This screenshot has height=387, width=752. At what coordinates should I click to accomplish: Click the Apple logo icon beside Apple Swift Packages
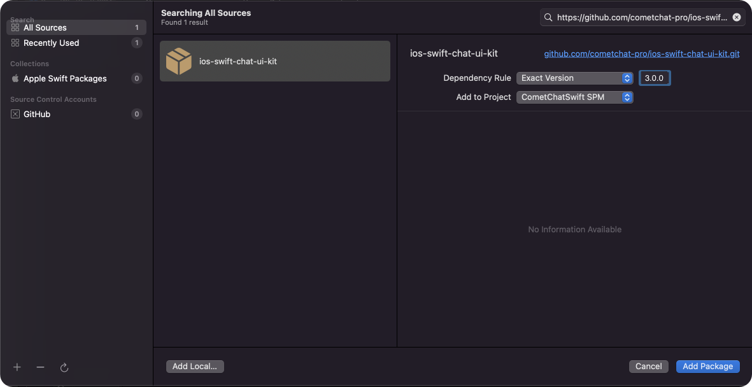click(x=15, y=78)
